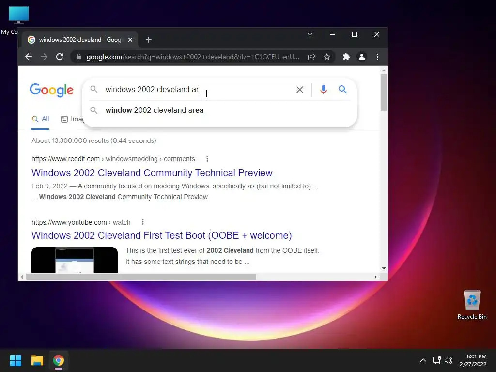View site information via the lock icon
This screenshot has width=496, height=372.
[79, 57]
